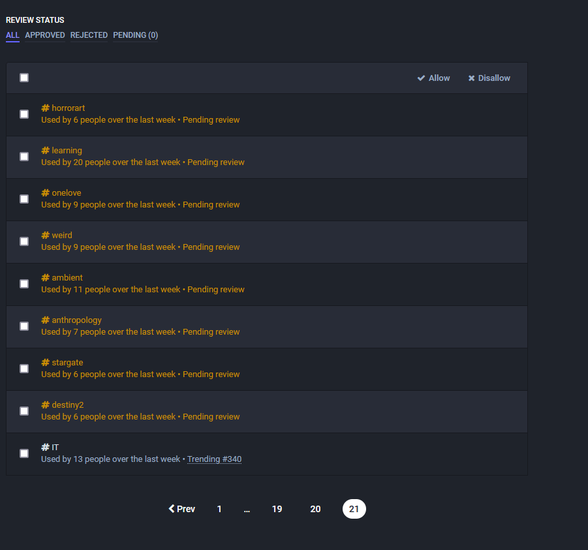588x550 pixels.
Task: Click the REVIEW STATUS heading
Action: [x=35, y=20]
